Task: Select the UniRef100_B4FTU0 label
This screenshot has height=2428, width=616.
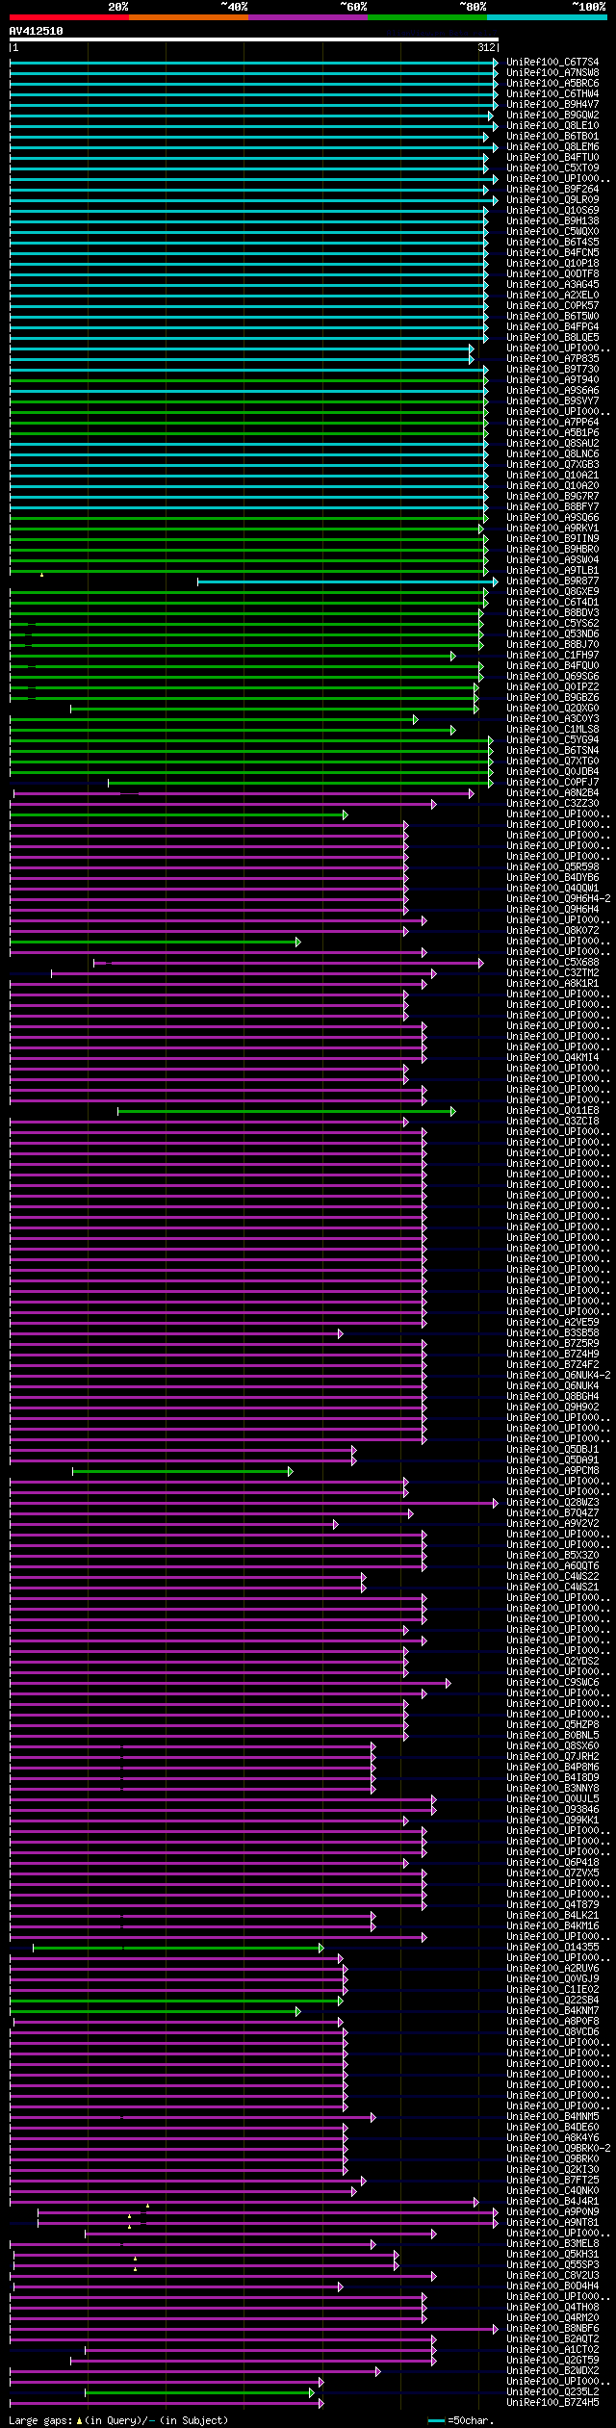Action: click(552, 158)
